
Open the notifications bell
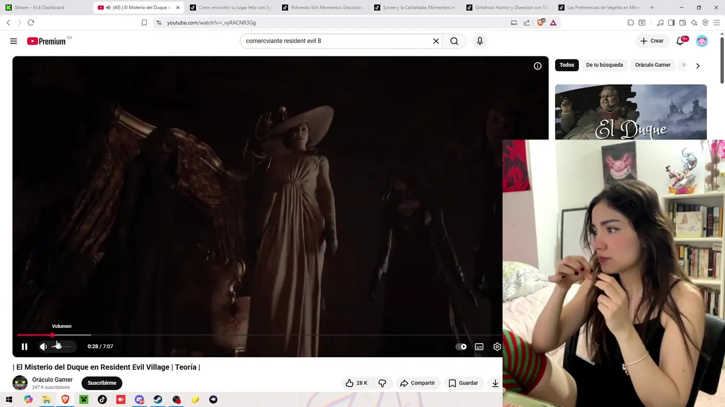click(x=681, y=41)
